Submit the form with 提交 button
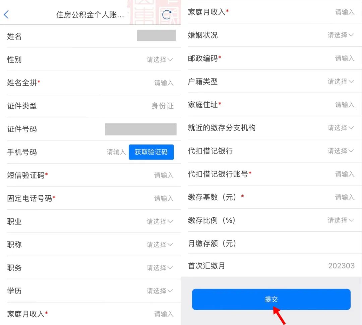The height and width of the screenshot is (325, 362). click(x=271, y=299)
